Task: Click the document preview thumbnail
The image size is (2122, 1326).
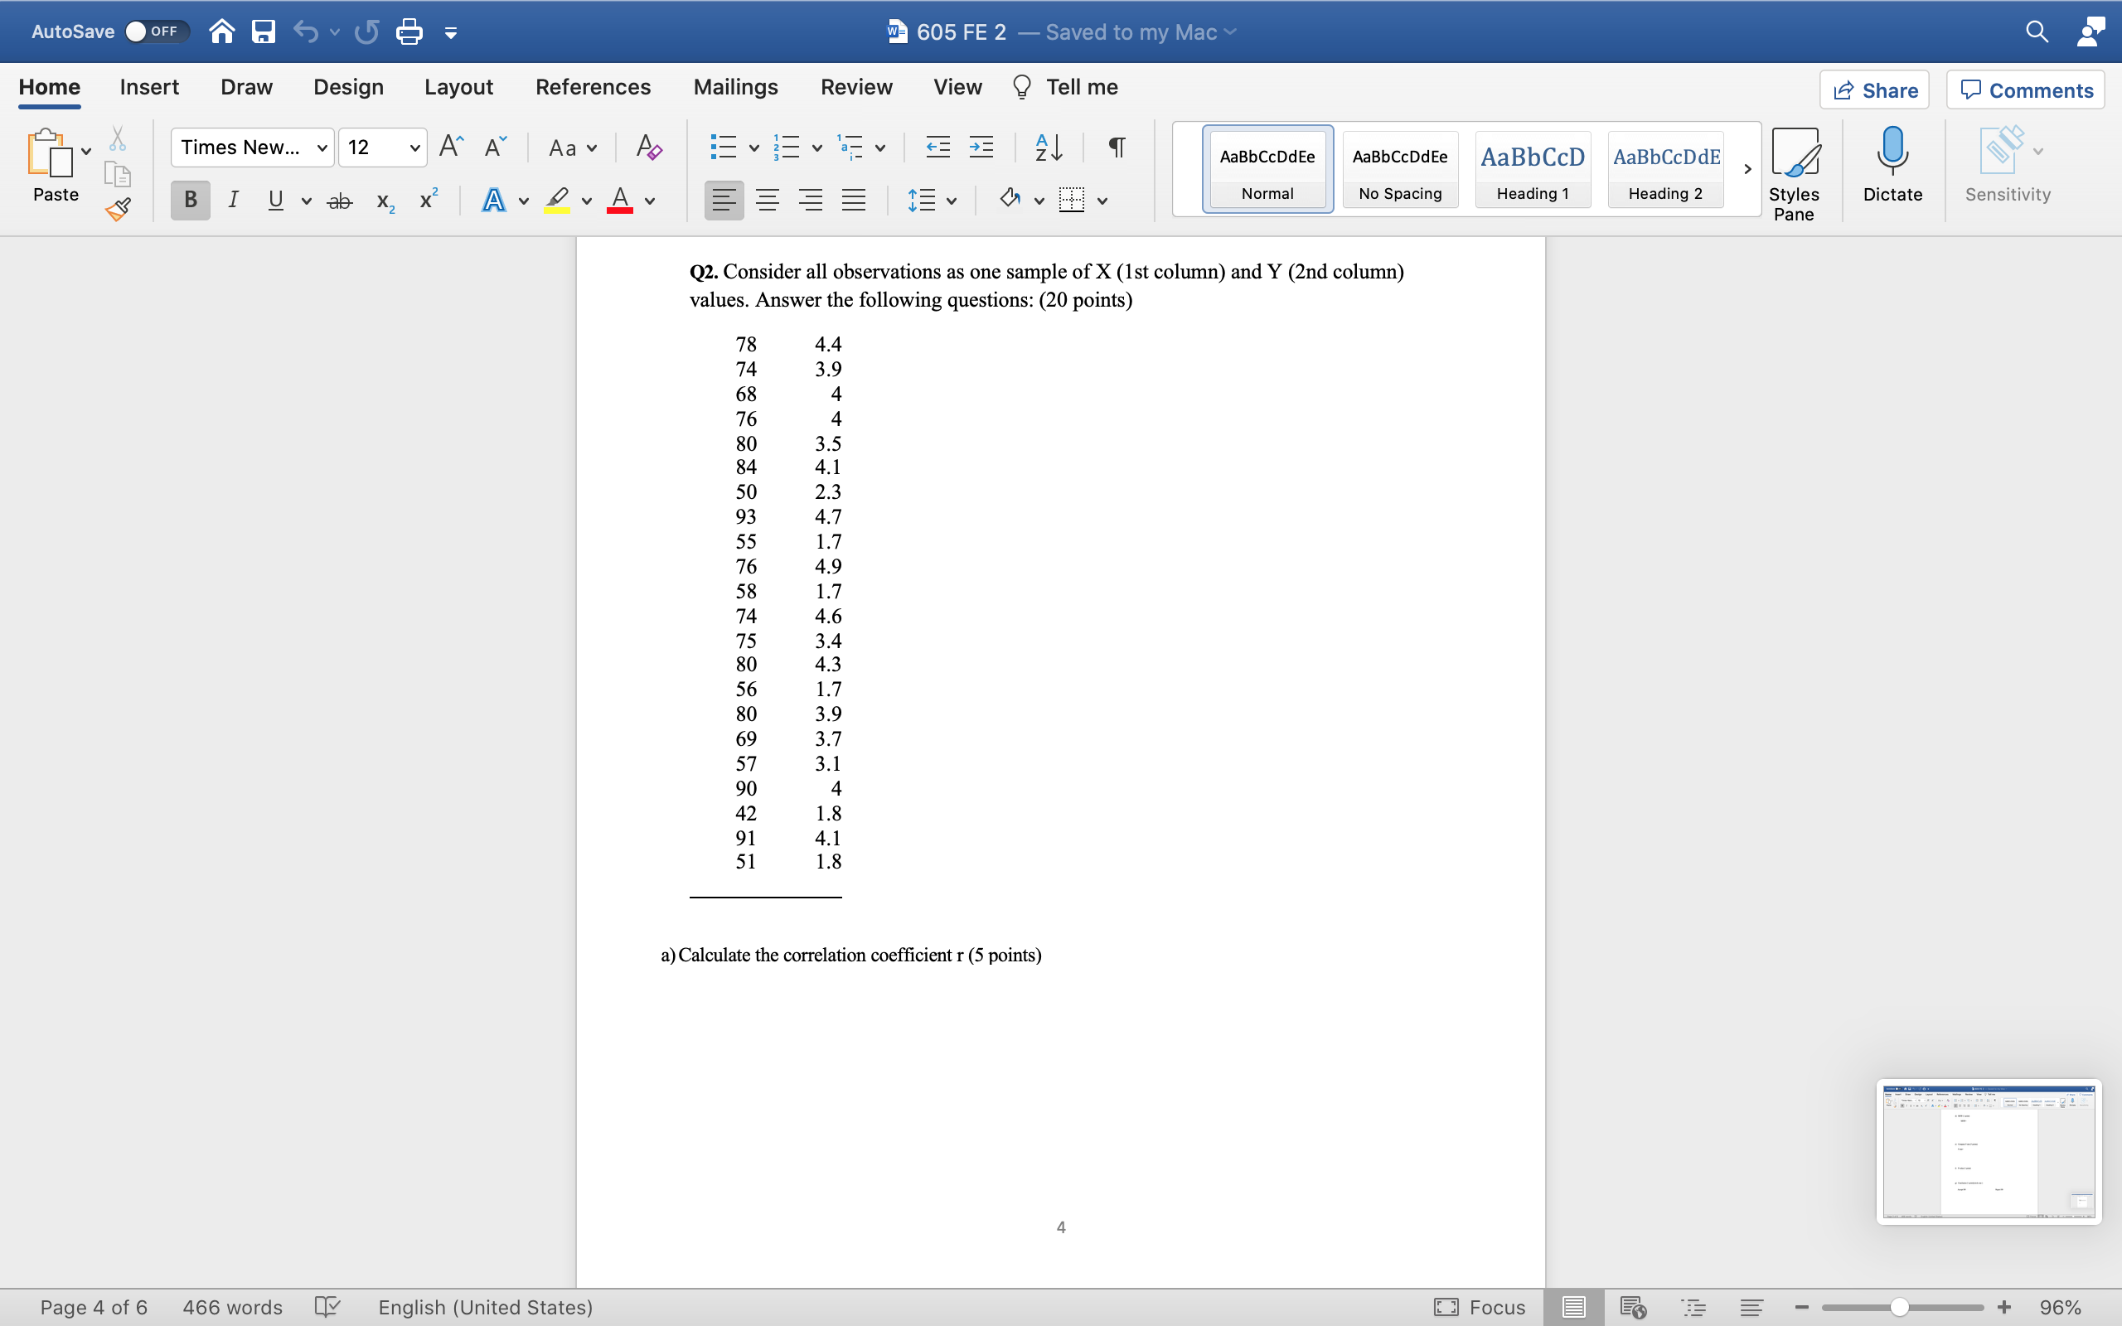Action: point(1987,1150)
